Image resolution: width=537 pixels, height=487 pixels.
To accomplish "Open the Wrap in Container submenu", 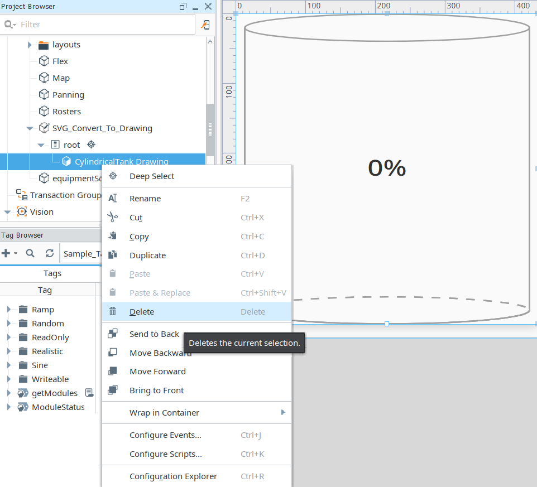I will [165, 412].
